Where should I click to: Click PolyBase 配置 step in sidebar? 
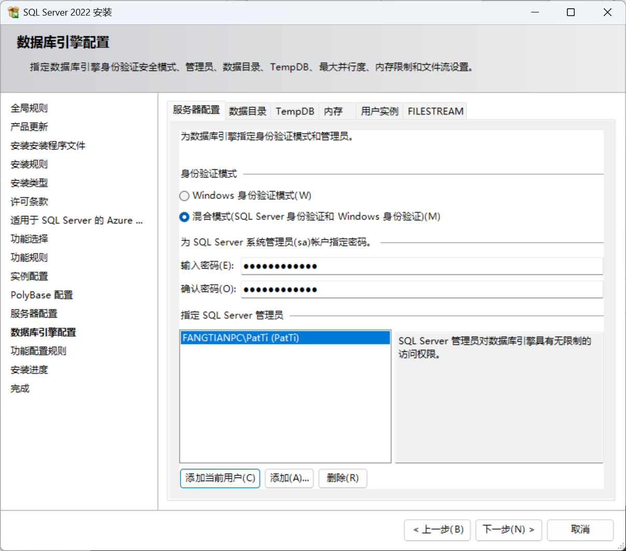[x=41, y=295]
